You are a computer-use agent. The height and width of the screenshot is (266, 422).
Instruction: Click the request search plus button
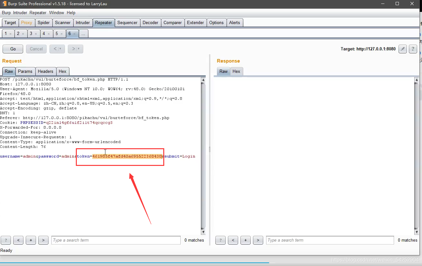[x=31, y=240]
